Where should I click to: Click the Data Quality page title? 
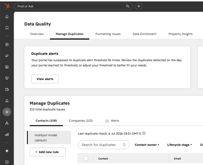coord(38,24)
